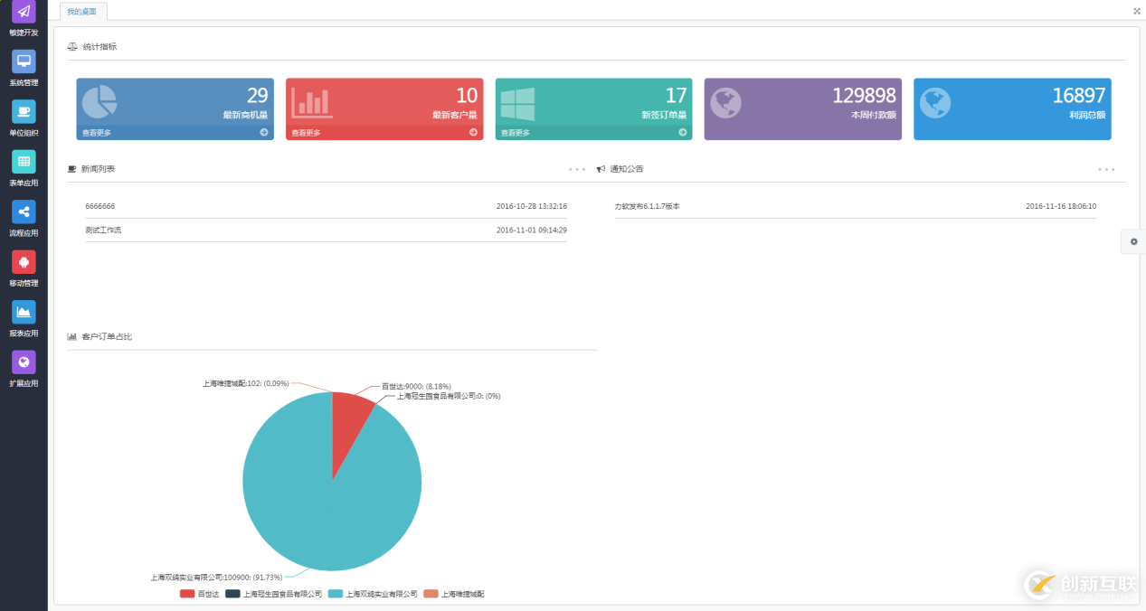Click the fullscreen icon at top right
Image resolution: width=1146 pixels, height=611 pixels.
tap(1137, 11)
